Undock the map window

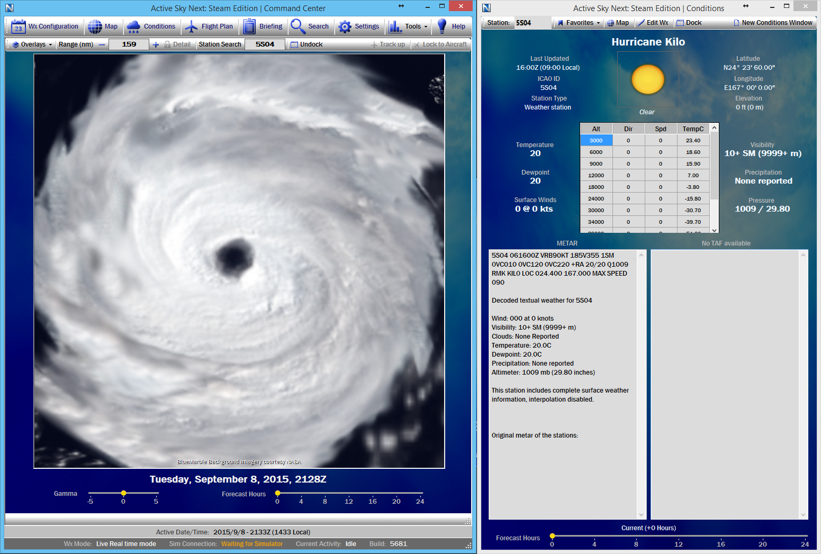(306, 44)
